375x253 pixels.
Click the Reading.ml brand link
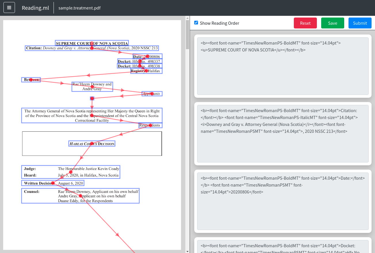35,8
